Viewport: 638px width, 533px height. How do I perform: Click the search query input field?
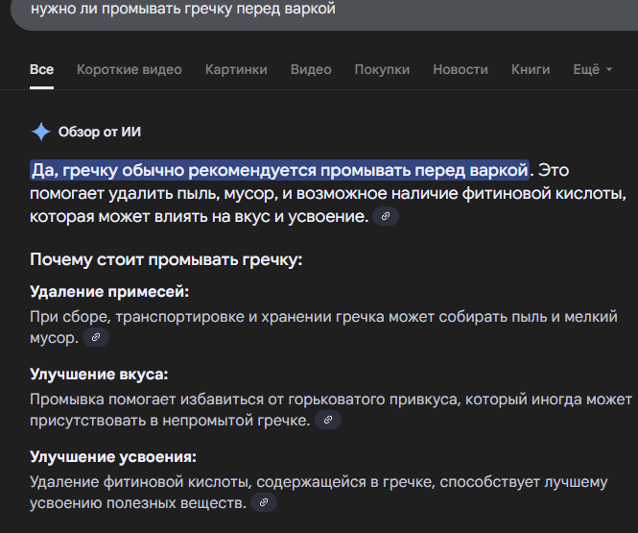(324, 12)
